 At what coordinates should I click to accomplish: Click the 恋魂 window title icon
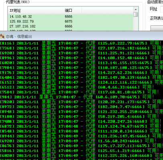pyautogui.click(x=2, y=36)
